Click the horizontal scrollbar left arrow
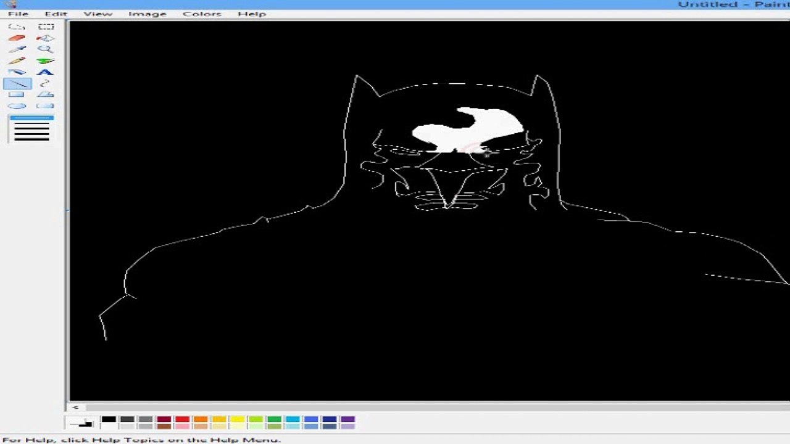Image resolution: width=790 pixels, height=444 pixels. tap(75, 407)
